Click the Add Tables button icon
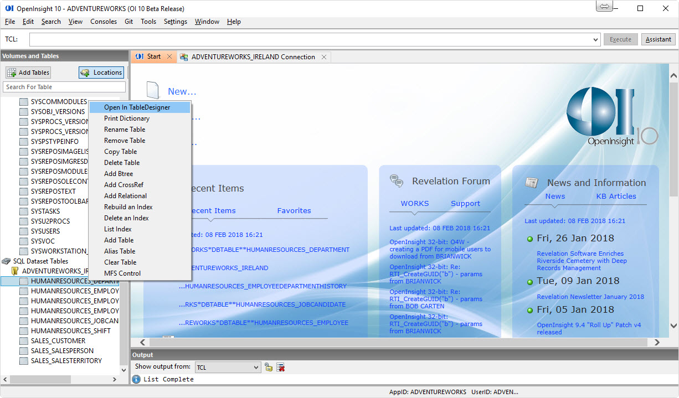The image size is (679, 398). [11, 73]
